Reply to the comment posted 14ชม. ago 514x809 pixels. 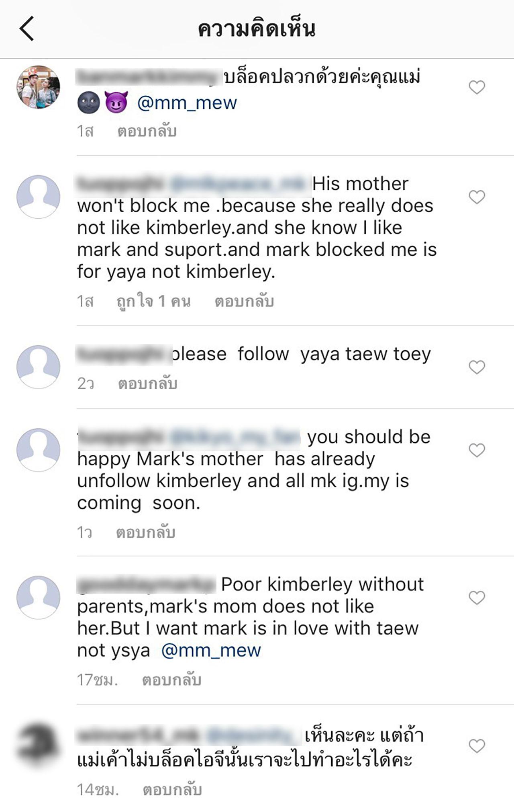click(172, 790)
